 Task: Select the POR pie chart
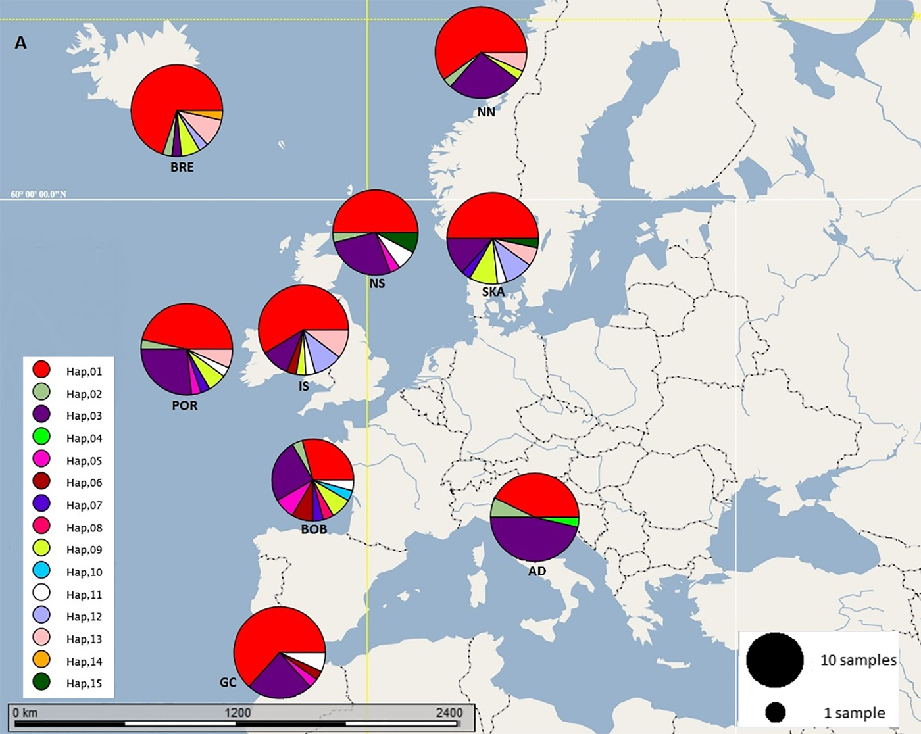click(187, 349)
